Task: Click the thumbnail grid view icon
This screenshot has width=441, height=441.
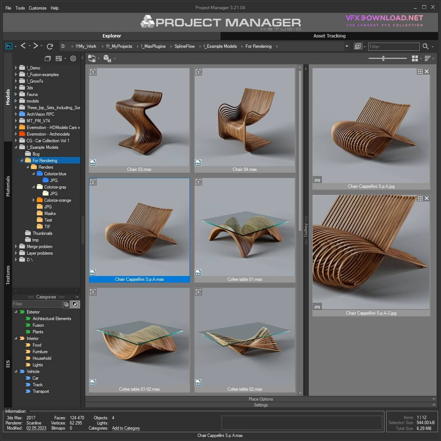Action: click(415, 58)
